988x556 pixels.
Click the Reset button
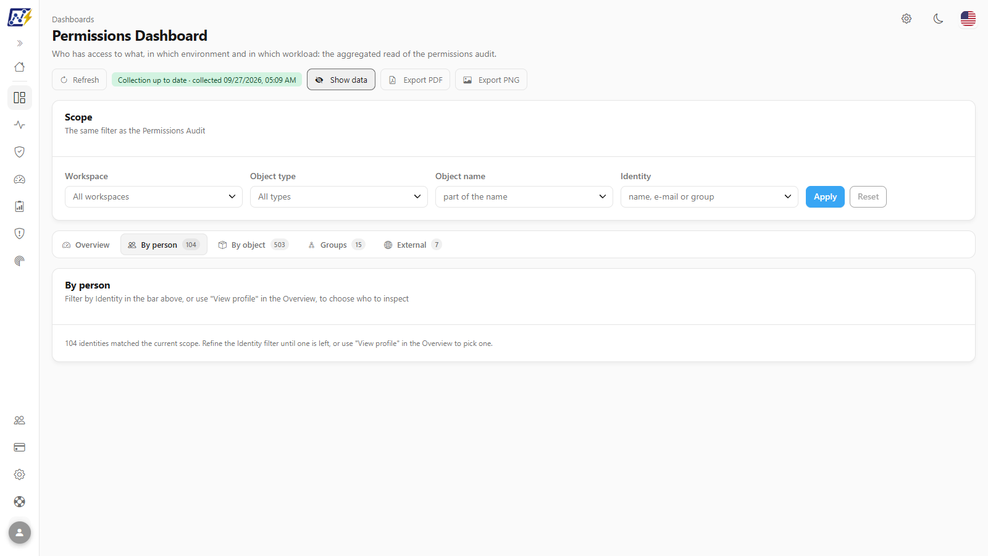tap(868, 196)
